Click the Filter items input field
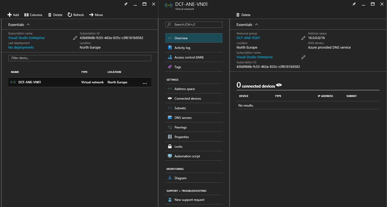The width and height of the screenshot is (387, 207). pos(79,58)
